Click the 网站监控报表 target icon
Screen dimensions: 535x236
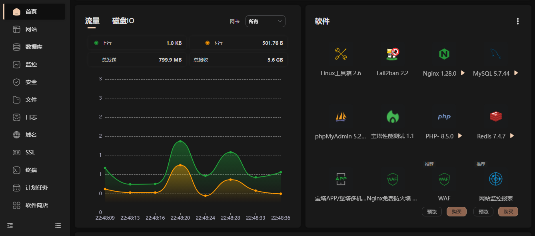click(495, 179)
